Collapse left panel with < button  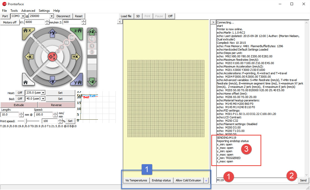click(120, 22)
